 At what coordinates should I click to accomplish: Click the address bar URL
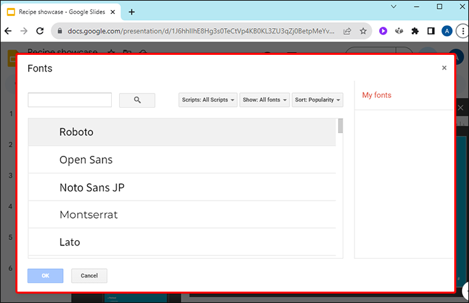(201, 31)
